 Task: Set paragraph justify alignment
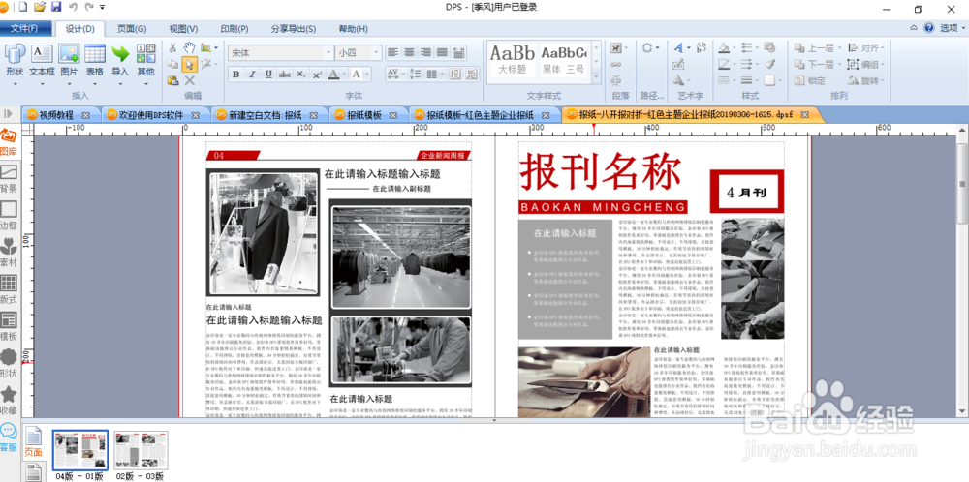(441, 53)
